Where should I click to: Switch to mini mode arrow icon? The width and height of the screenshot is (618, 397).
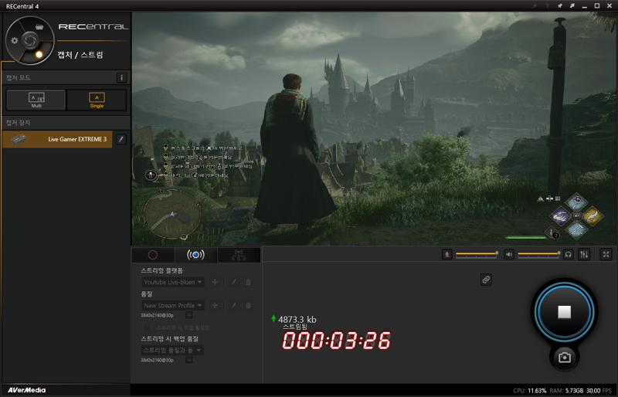pyautogui.click(x=572, y=6)
